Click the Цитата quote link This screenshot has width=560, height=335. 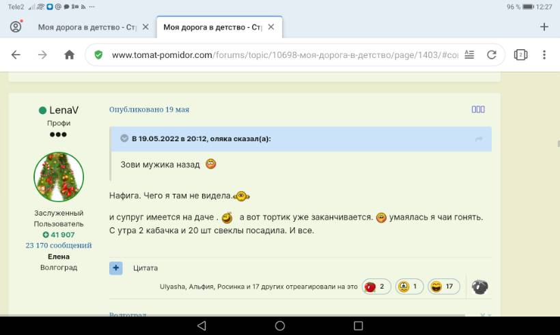[145, 268]
